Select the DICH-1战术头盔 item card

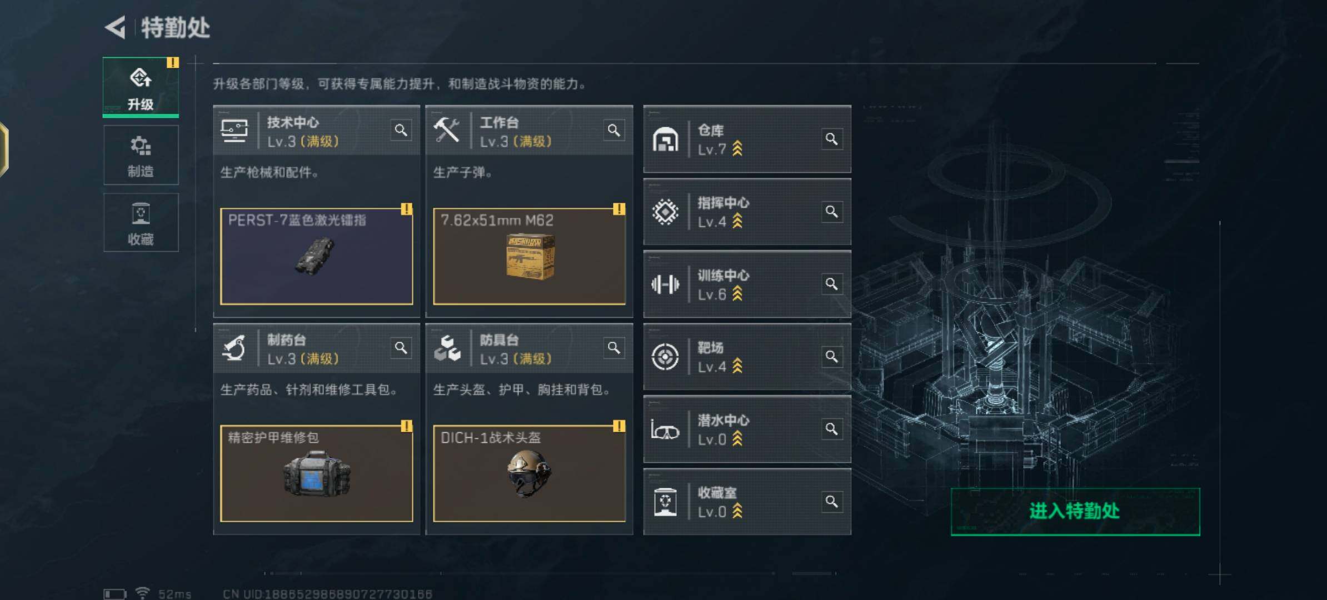(x=529, y=474)
